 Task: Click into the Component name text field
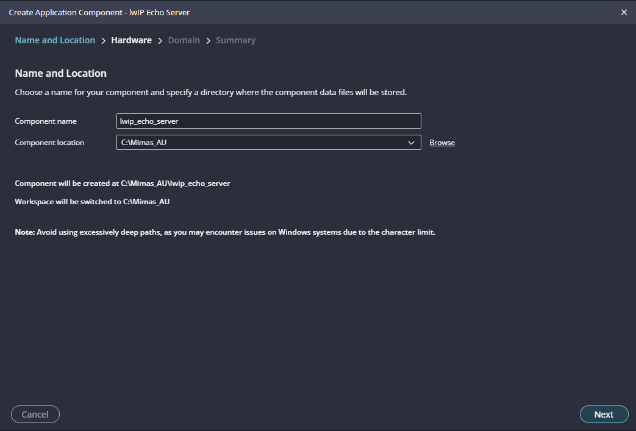[x=268, y=121]
